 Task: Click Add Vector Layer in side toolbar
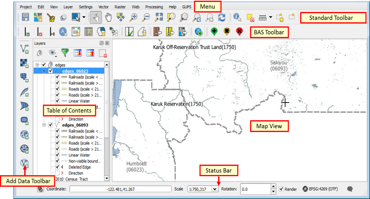click(x=24, y=49)
